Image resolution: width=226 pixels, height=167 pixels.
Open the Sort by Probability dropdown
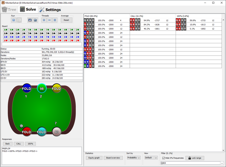click(134, 158)
